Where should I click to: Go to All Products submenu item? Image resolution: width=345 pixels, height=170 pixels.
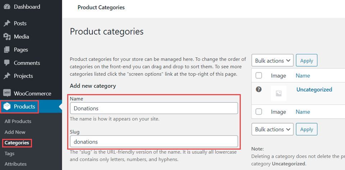tap(18, 121)
